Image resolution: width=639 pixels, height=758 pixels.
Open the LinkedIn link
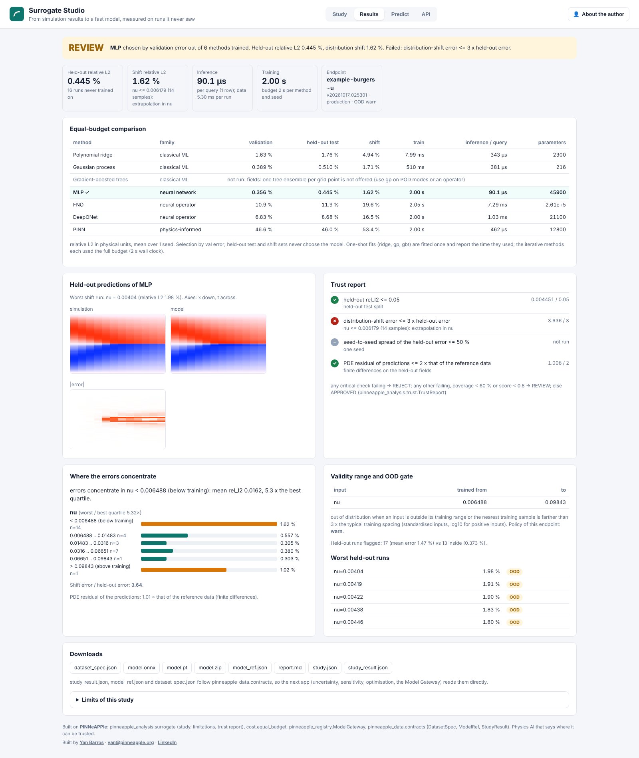167,742
